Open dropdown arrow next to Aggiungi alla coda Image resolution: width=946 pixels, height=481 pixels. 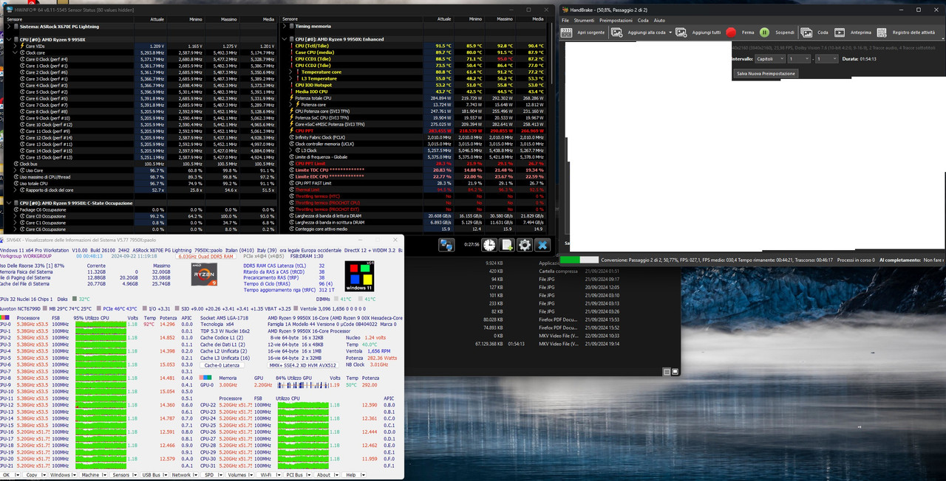click(x=670, y=32)
